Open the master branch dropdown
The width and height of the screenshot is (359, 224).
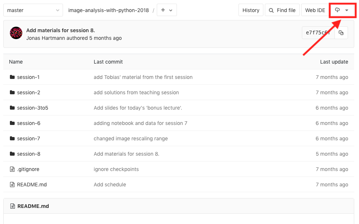[x=33, y=10]
